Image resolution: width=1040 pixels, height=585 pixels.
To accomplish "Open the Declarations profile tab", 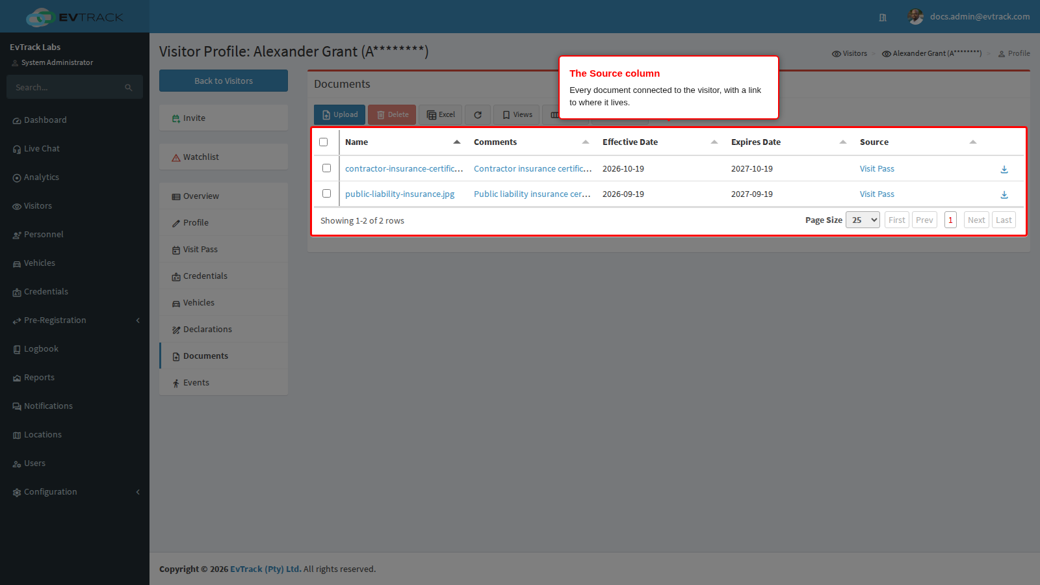I will (x=224, y=330).
